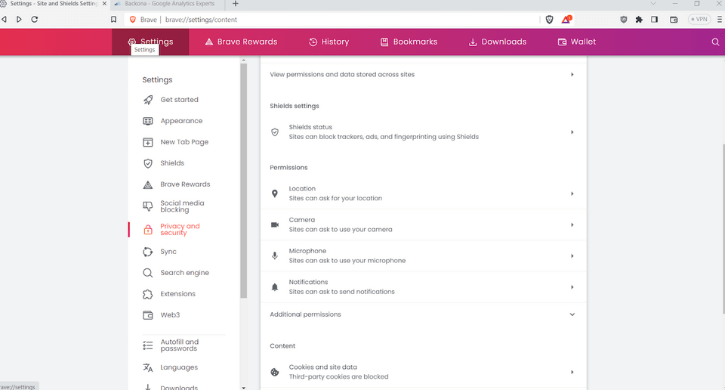Expand Additional permissions section
Screen dimensions: 725x390
572,314
